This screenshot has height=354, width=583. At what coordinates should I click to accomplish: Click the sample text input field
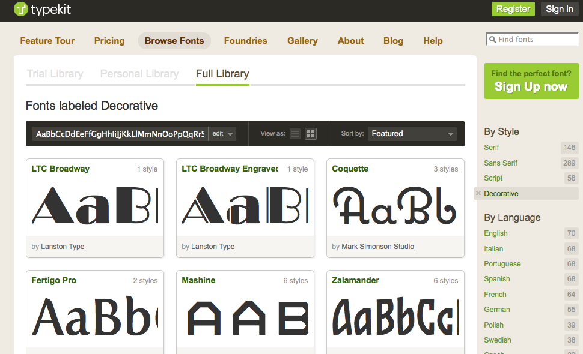click(x=120, y=134)
